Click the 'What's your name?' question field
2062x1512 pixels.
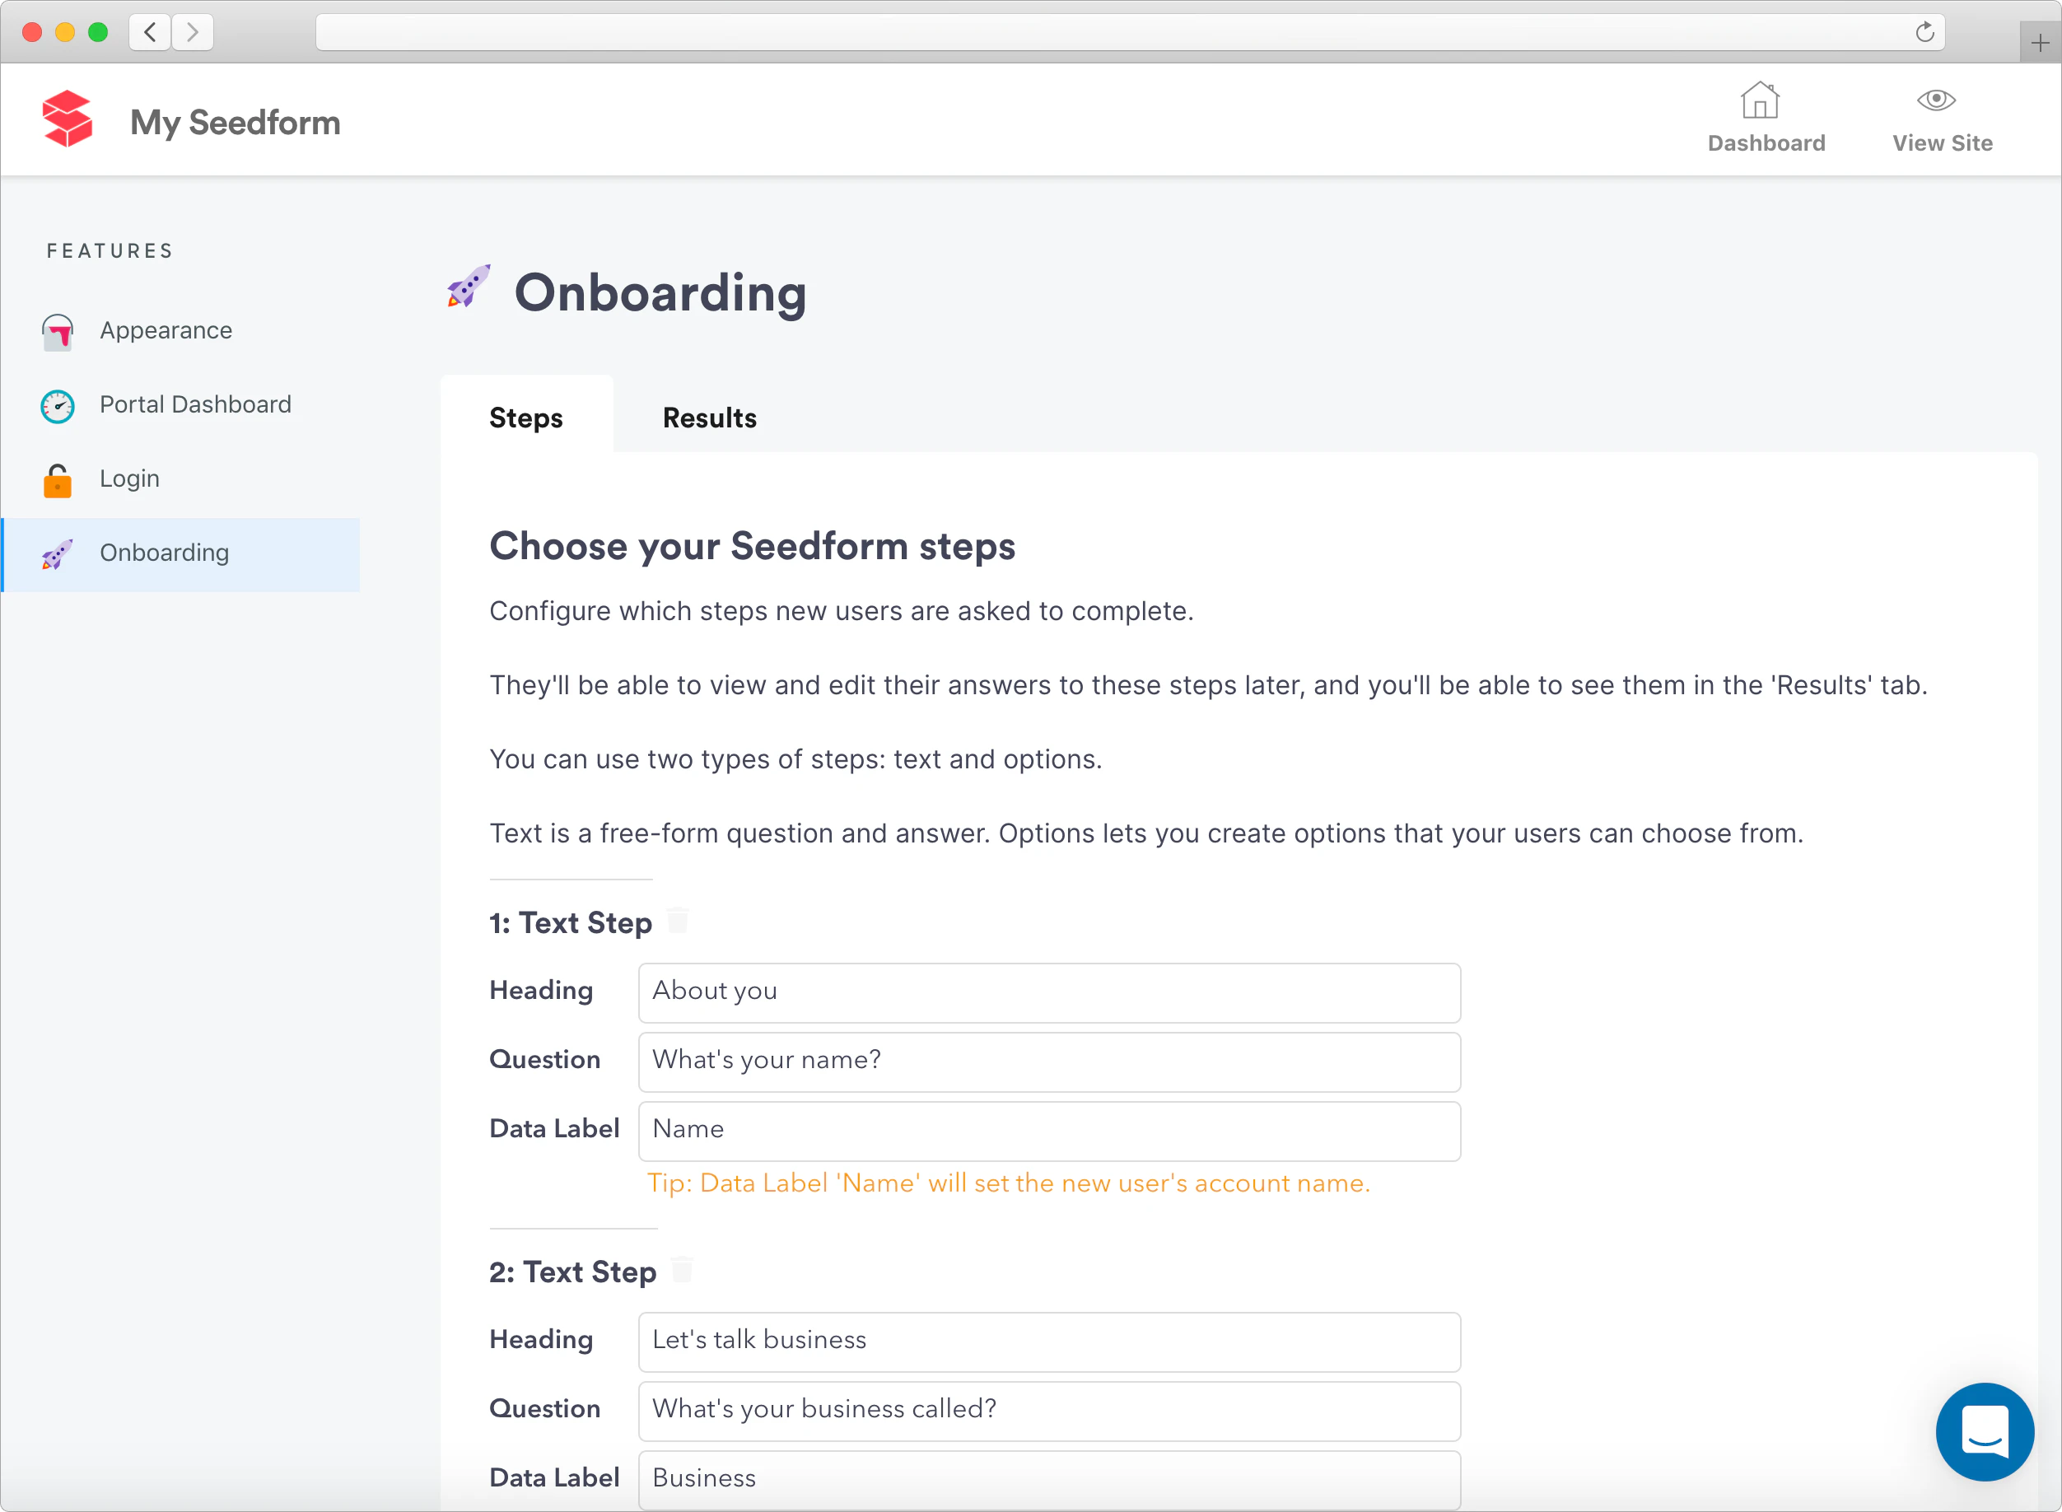(1048, 1062)
